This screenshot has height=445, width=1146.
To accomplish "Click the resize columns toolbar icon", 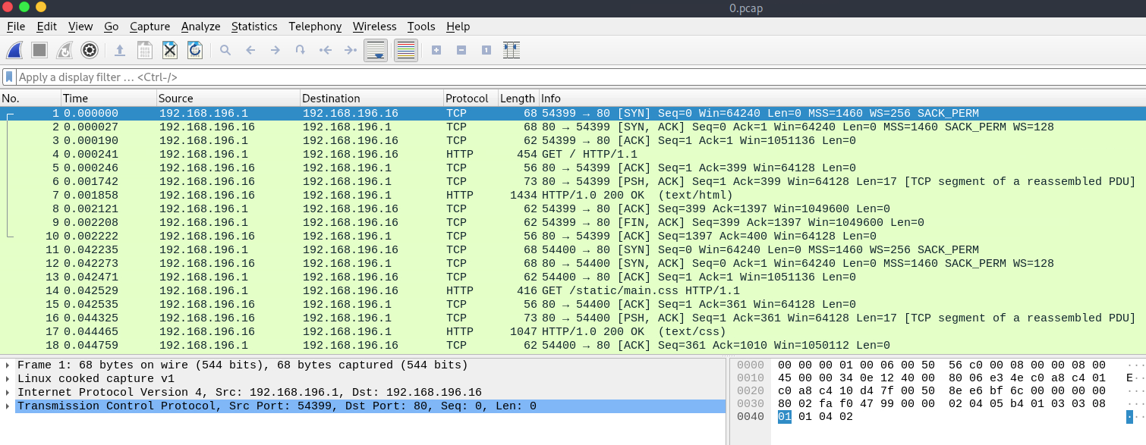I will point(511,51).
